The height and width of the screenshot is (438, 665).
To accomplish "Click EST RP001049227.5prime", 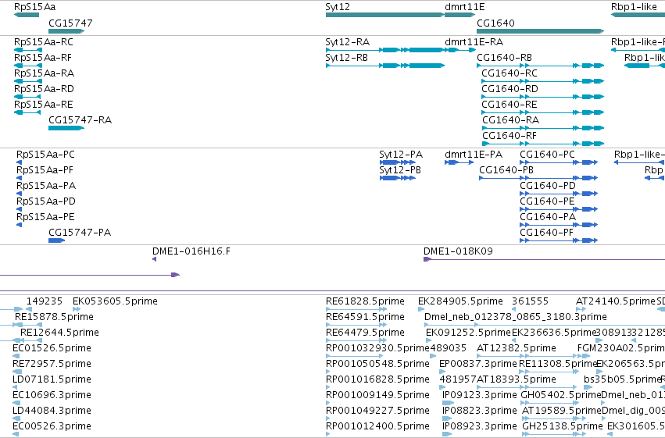I will pyautogui.click(x=328, y=418).
